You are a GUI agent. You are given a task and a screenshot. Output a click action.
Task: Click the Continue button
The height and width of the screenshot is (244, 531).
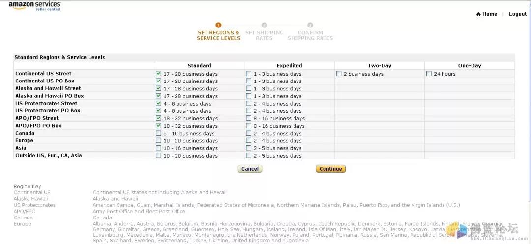330,169
